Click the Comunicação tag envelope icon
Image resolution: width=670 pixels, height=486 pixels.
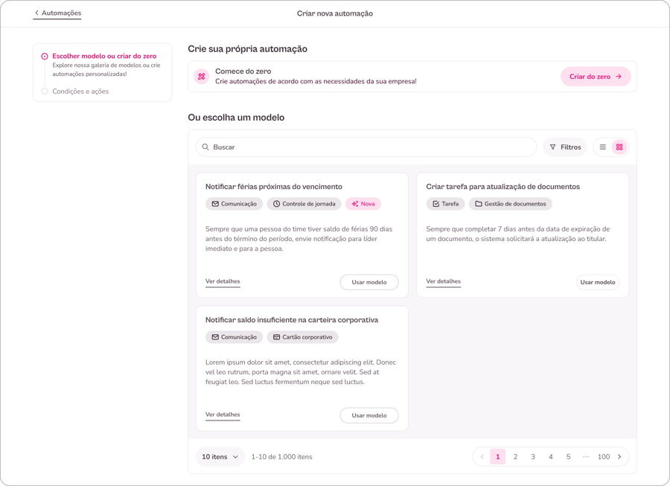pos(214,203)
